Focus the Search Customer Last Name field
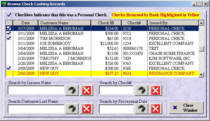 36,109
